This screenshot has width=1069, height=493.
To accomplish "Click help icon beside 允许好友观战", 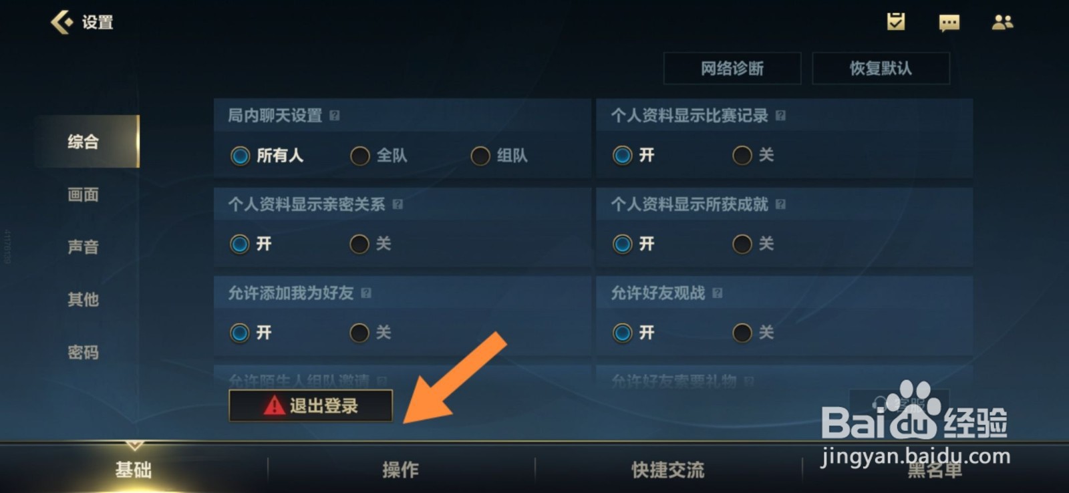I will click(x=717, y=293).
